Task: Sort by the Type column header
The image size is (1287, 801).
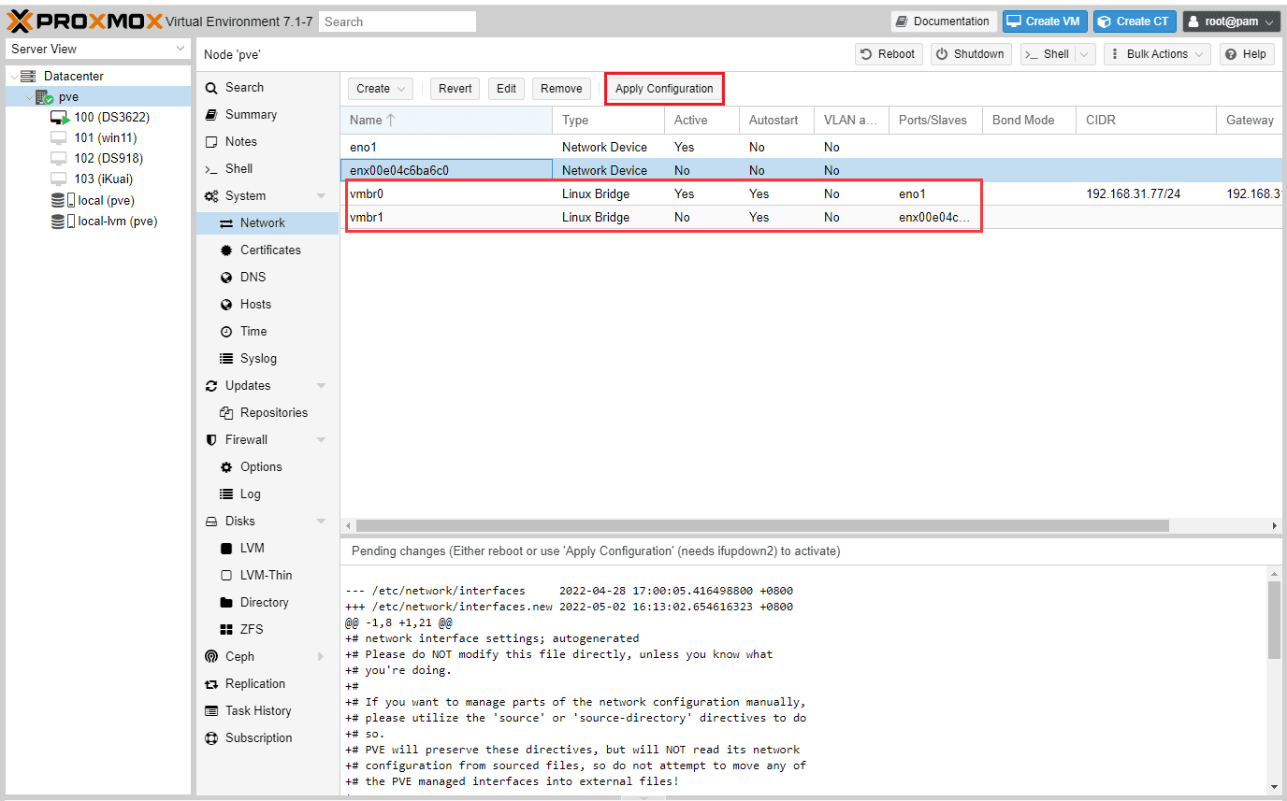Action: click(x=609, y=120)
